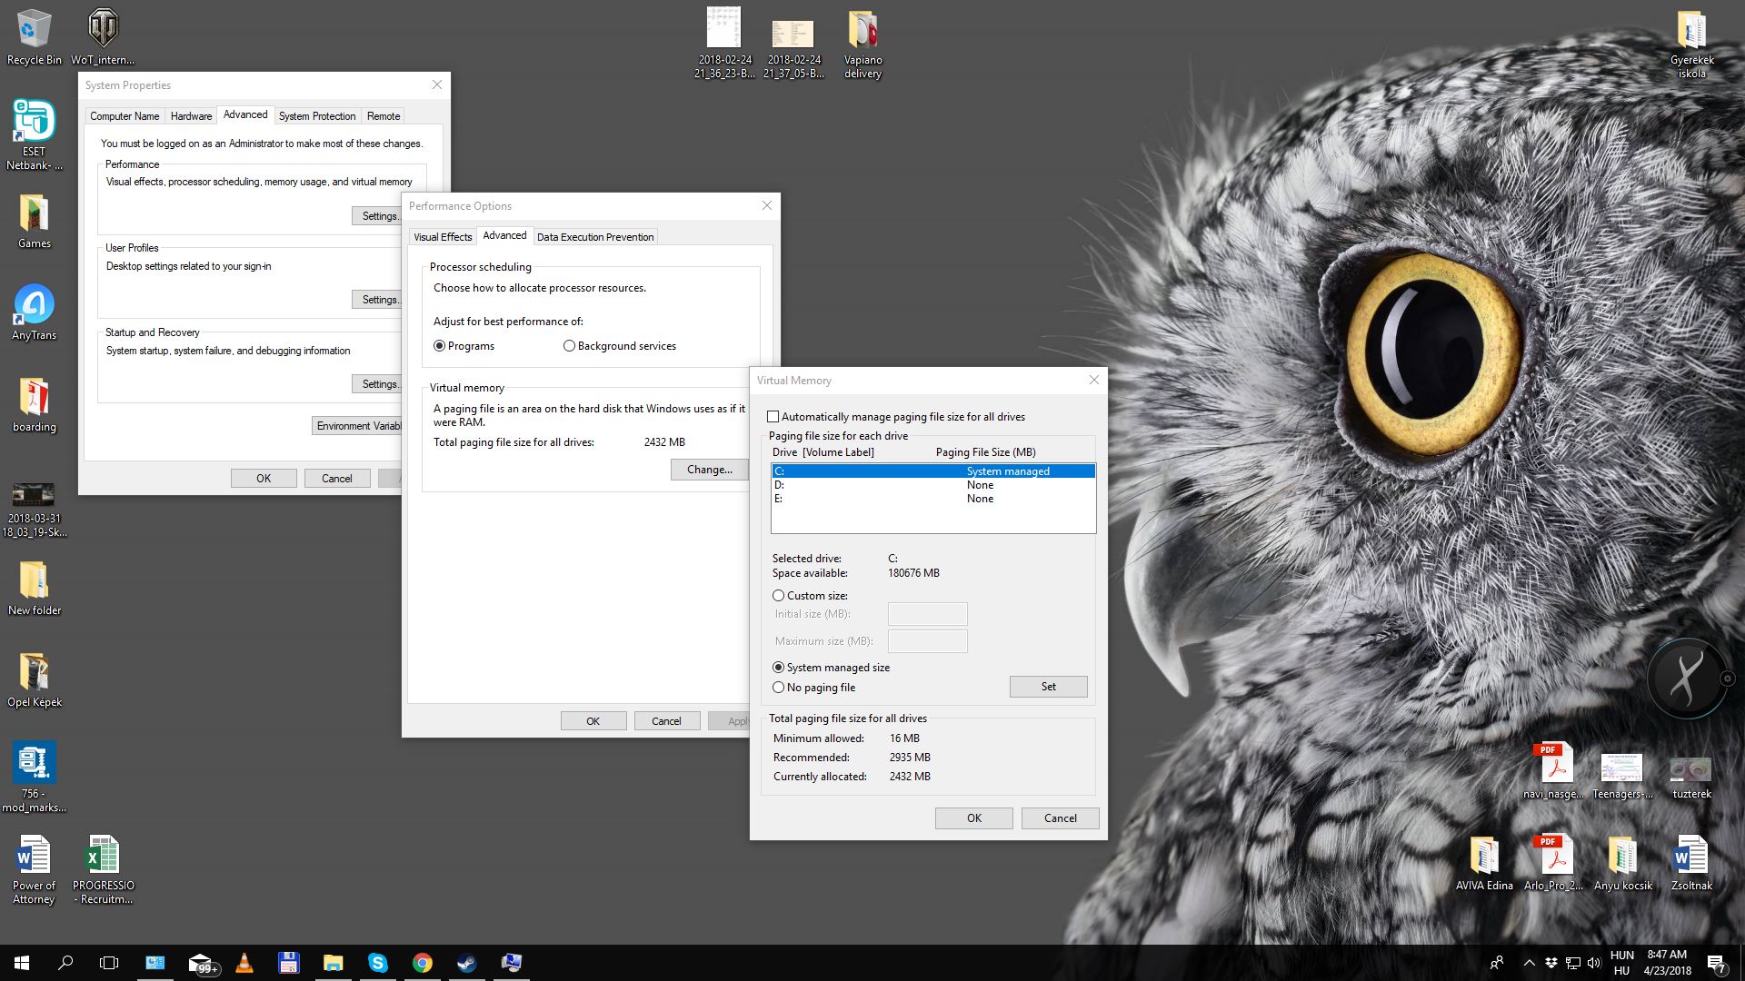Select drive E: in the paging file list

pos(933,499)
